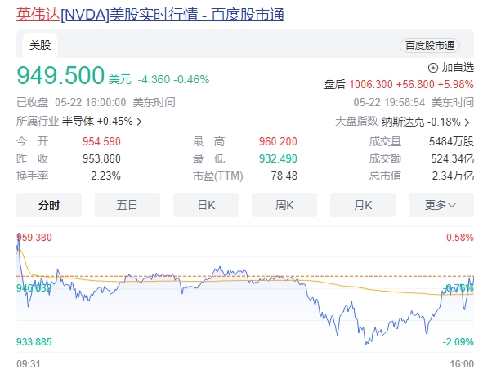The image size is (492, 374).
Task: Click the chart top label 959.380
Action: (34, 238)
